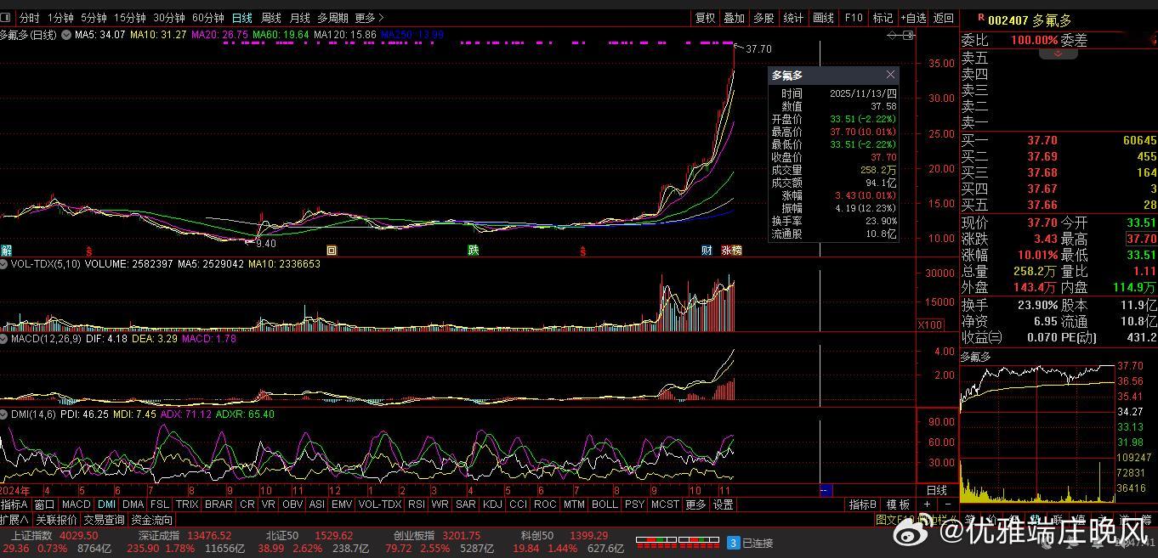This screenshot has height=558, width=1158.
Task: Switch indicator to TRIX
Action: (x=187, y=504)
